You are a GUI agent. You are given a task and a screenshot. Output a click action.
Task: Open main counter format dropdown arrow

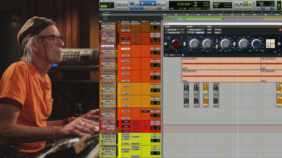[x=191, y=4]
